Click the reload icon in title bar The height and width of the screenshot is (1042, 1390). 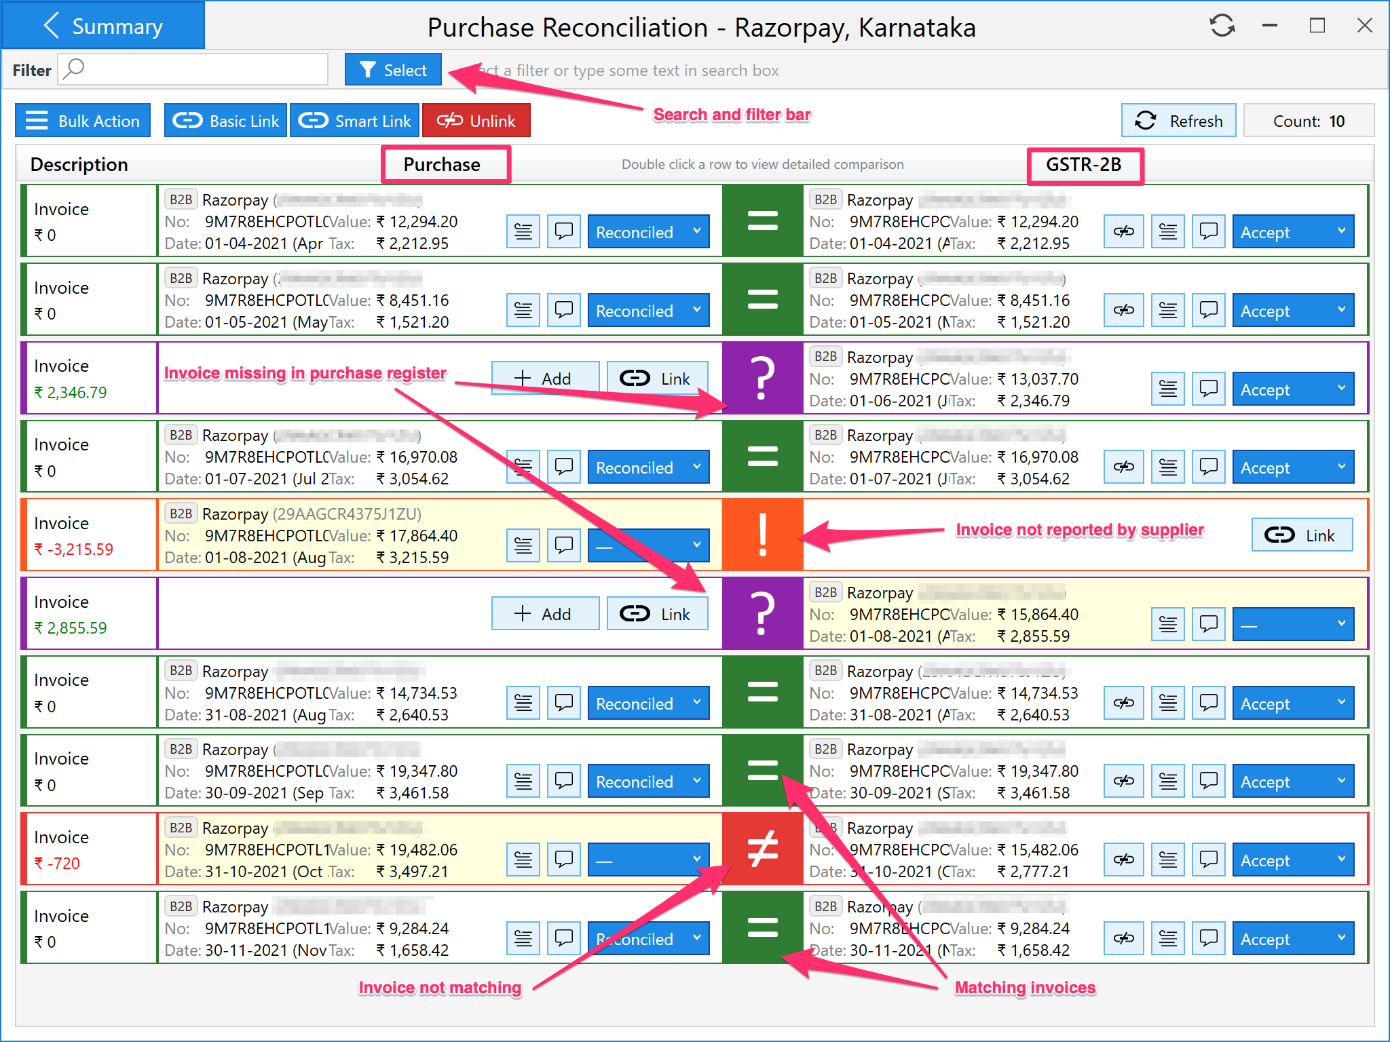click(x=1222, y=26)
